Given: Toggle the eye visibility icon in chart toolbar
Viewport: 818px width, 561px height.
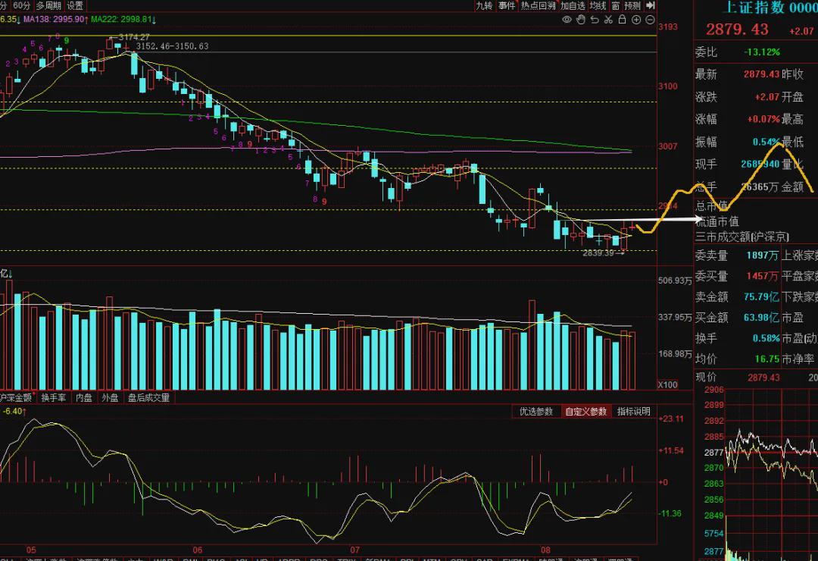Looking at the screenshot, I should click(x=567, y=20).
